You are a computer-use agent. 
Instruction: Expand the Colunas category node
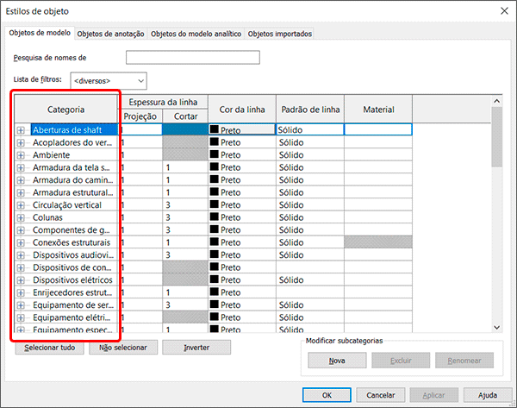click(21, 218)
